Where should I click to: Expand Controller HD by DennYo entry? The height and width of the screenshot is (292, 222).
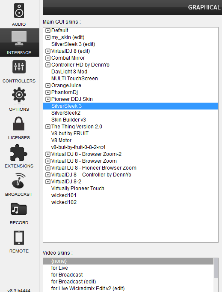tap(48, 65)
